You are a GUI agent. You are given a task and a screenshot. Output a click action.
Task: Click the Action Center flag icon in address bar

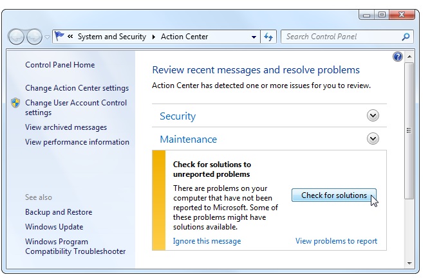point(59,37)
